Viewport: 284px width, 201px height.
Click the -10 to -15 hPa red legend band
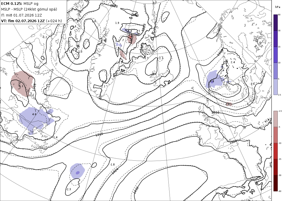[275, 151]
